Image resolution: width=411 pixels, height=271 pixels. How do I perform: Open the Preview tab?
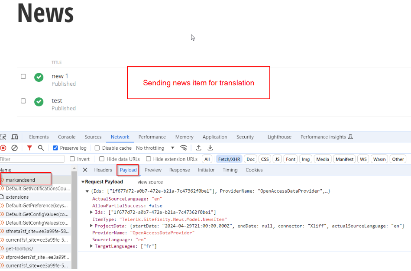coord(153,170)
